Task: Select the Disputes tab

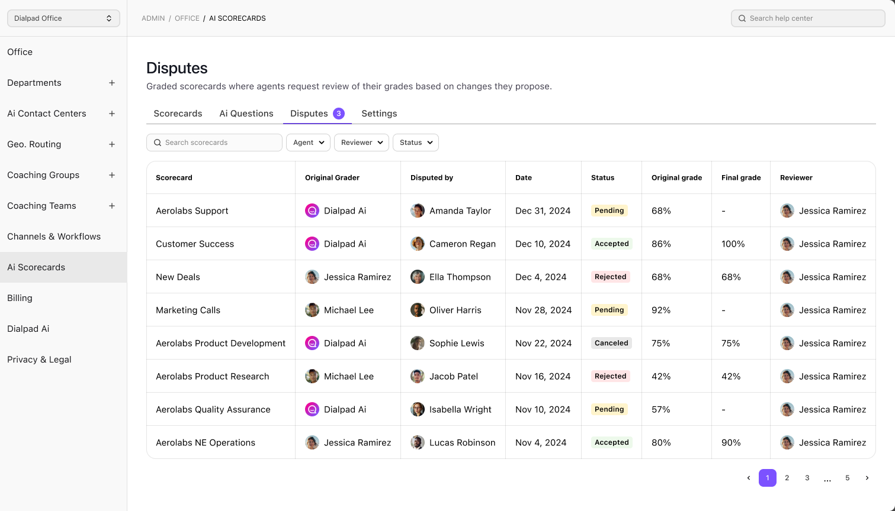Action: click(317, 114)
